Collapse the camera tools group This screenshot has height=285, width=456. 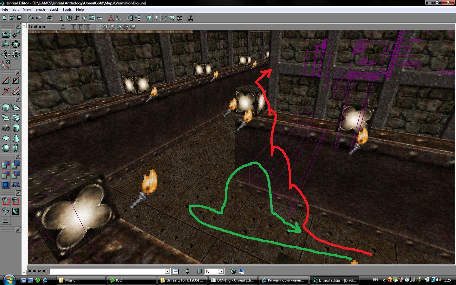[x=19, y=26]
